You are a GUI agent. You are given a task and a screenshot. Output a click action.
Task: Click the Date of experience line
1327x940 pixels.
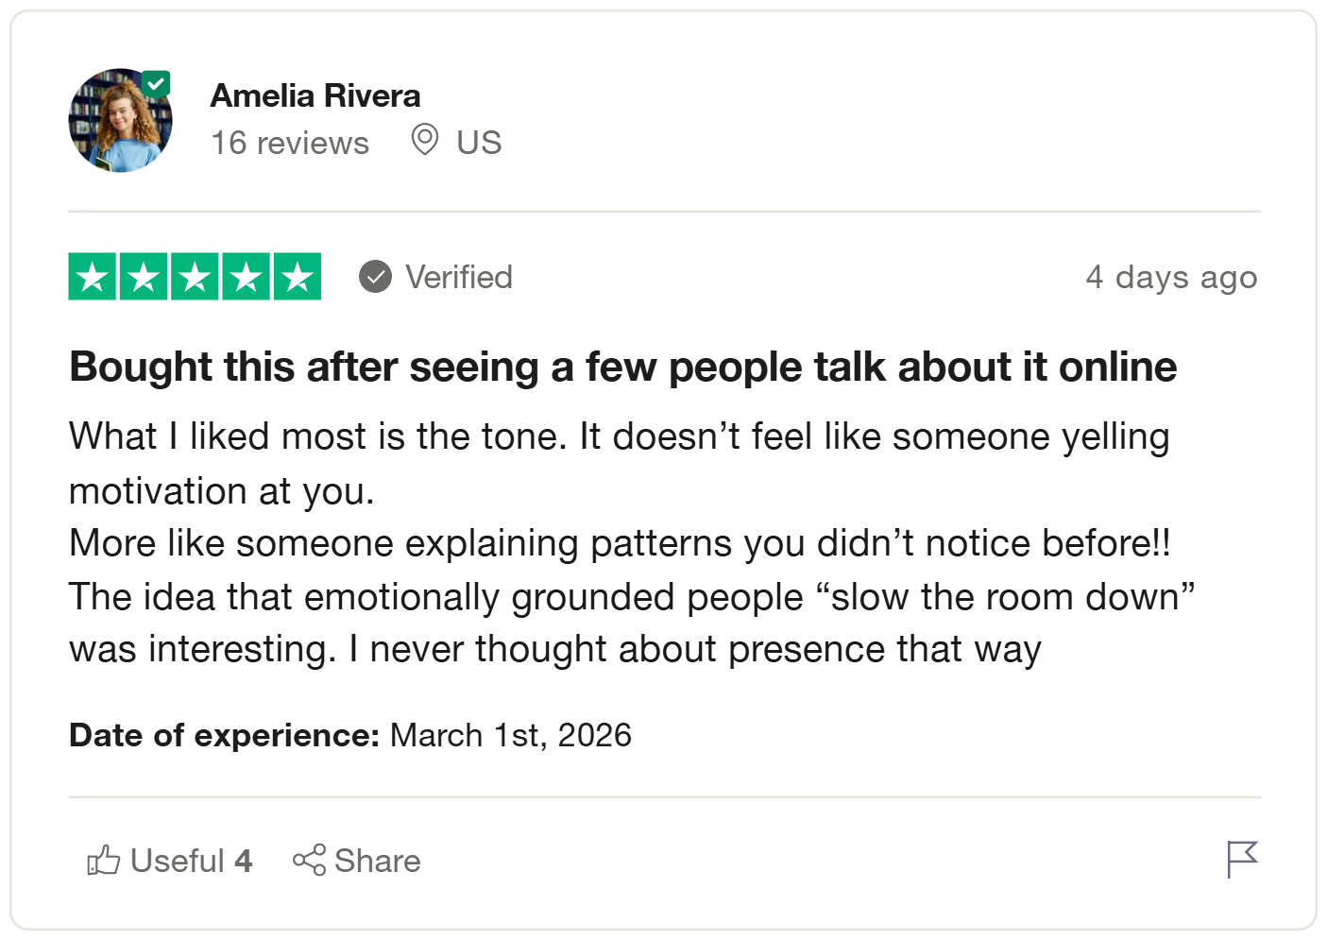350,735
